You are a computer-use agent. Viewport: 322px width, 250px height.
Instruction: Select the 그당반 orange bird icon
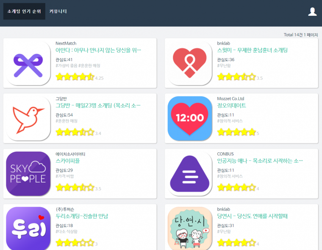pos(28,118)
